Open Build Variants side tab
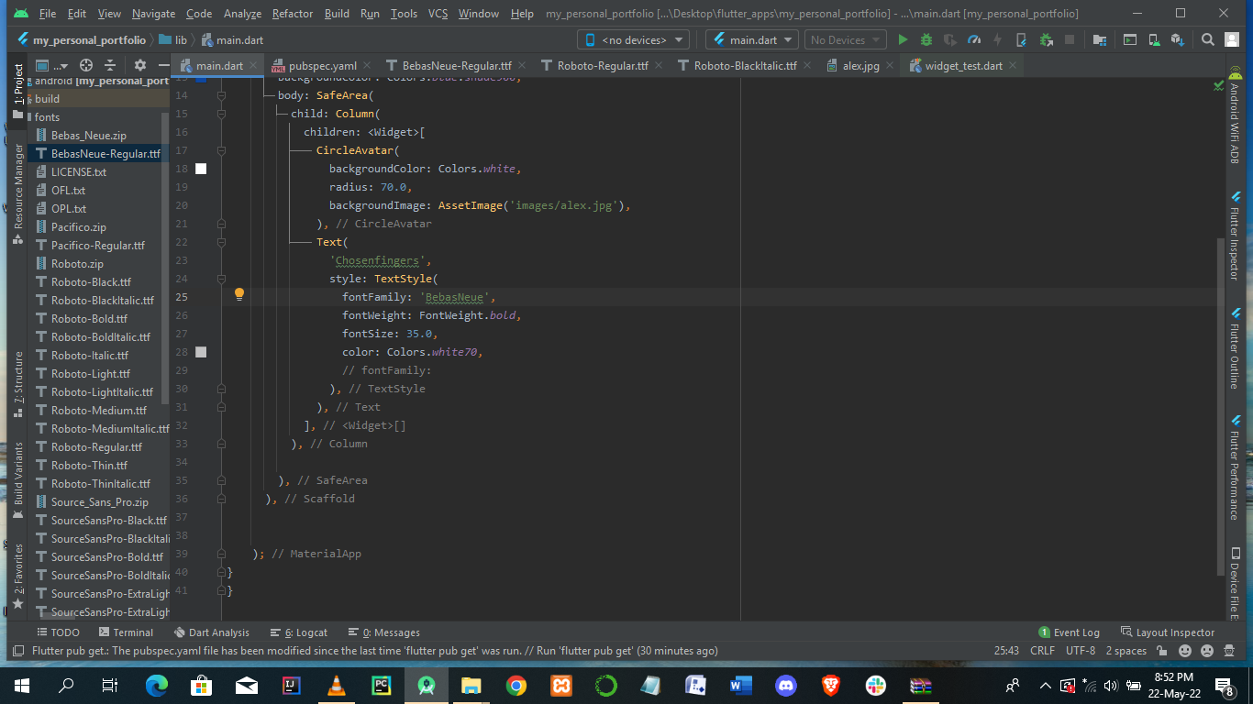Screen dimensions: 1253x704 coord(17,479)
